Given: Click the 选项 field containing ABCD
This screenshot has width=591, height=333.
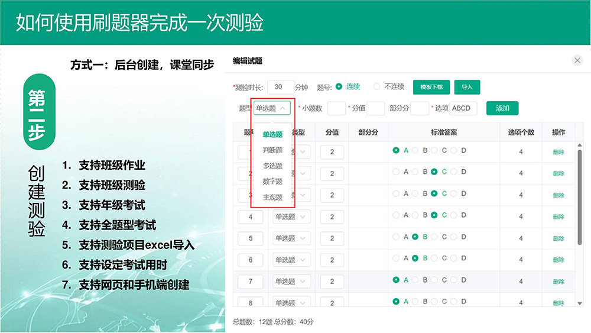Looking at the screenshot, I should click(463, 108).
